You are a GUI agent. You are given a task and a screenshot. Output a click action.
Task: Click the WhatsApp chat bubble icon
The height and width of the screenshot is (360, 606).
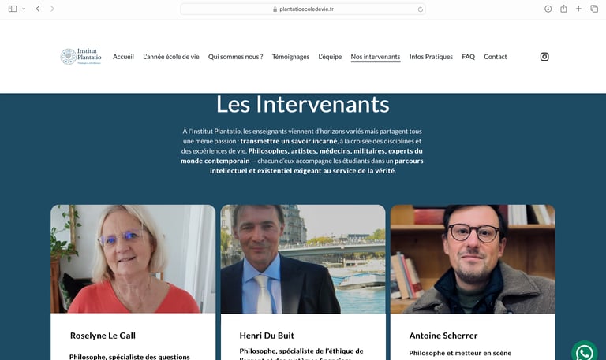coord(585,353)
